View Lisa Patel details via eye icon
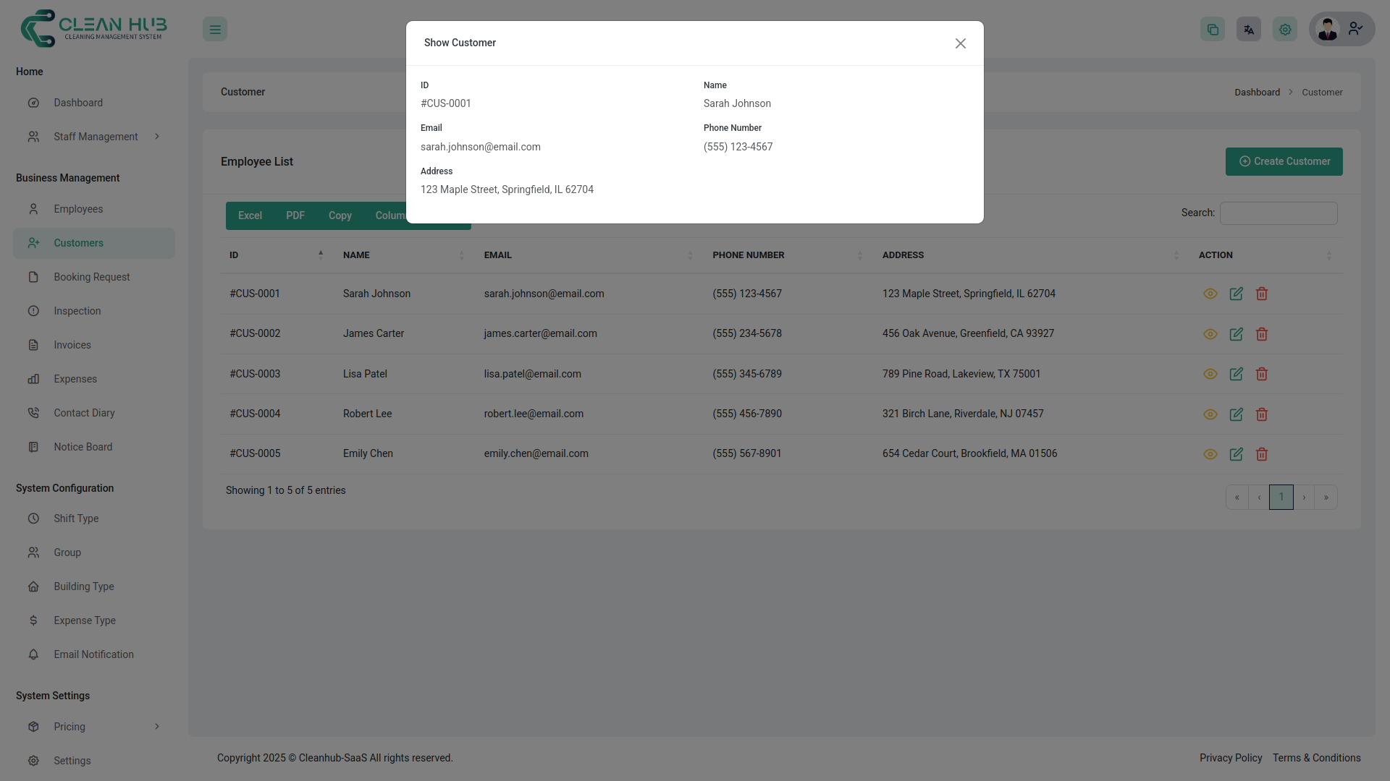 [1210, 374]
